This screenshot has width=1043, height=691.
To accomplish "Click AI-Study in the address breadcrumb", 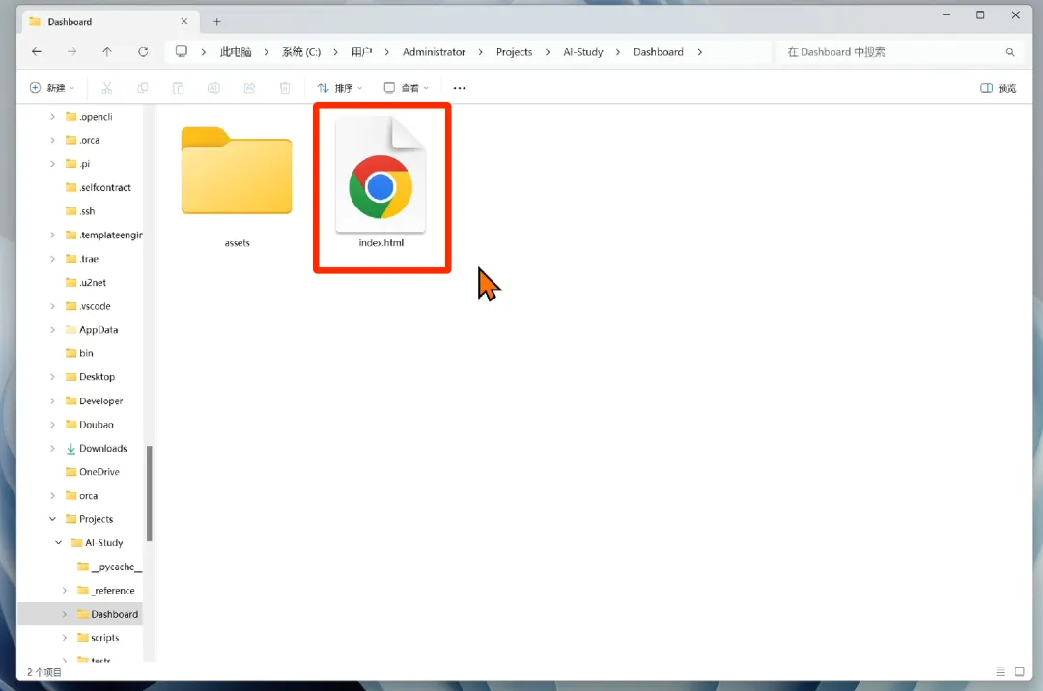I will coord(582,52).
